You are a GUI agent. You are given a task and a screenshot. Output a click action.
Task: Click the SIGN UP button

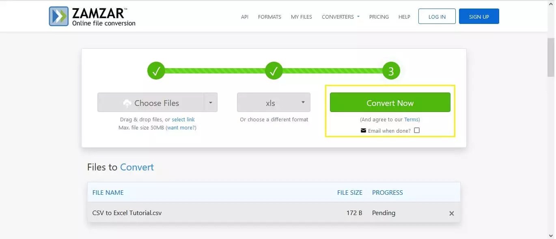point(479,16)
